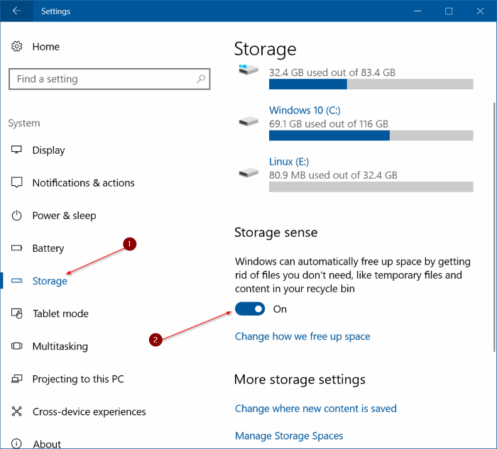The width and height of the screenshot is (497, 449).
Task: Select Cross-device experiences in sidebar
Action: [x=89, y=411]
